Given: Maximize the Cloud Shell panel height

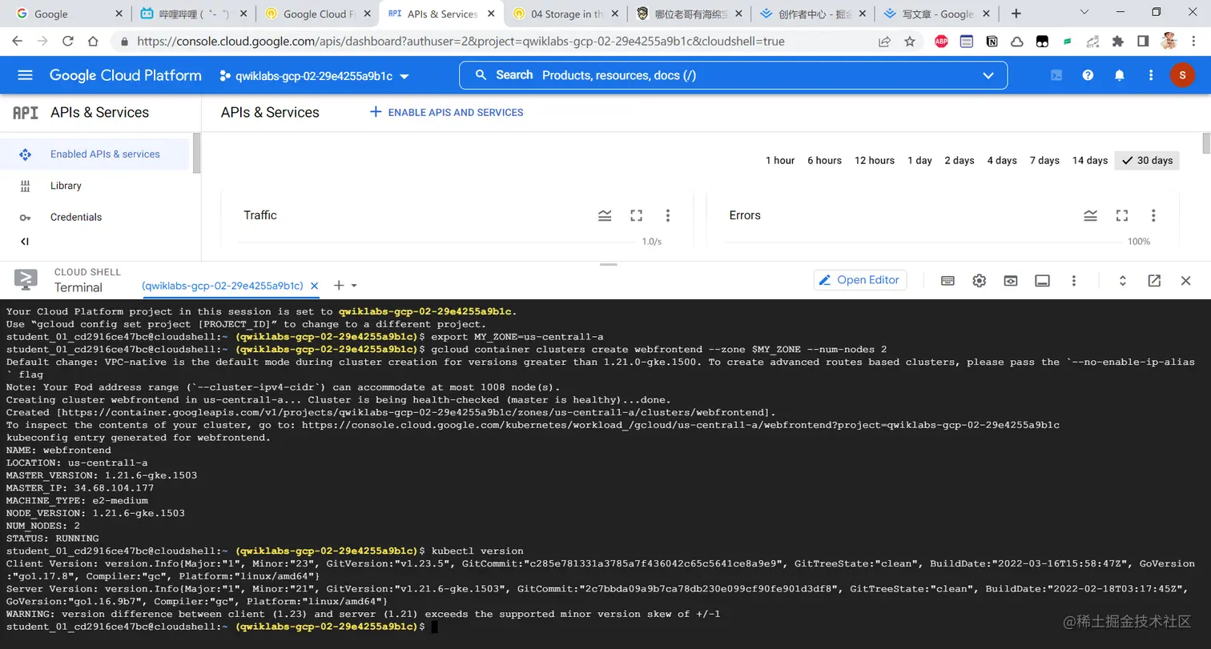Looking at the screenshot, I should [1123, 280].
